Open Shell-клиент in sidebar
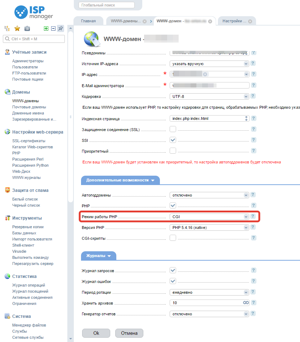Viewport: 300px width, 342px height. click(x=23, y=245)
